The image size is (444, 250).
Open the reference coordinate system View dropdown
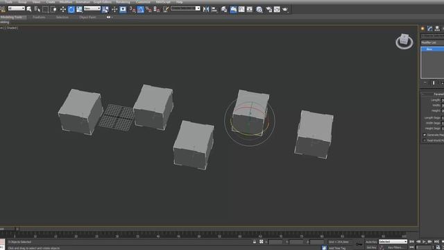(92, 8)
